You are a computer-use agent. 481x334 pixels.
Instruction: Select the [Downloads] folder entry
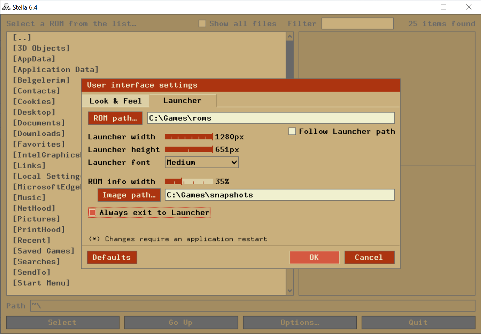coord(39,133)
